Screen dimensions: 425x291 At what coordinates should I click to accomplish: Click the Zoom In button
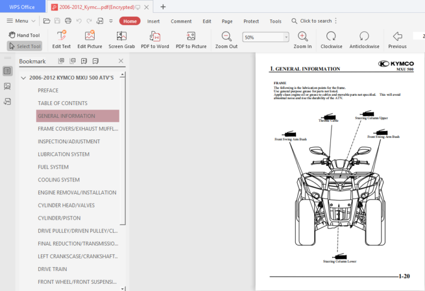[x=303, y=40]
